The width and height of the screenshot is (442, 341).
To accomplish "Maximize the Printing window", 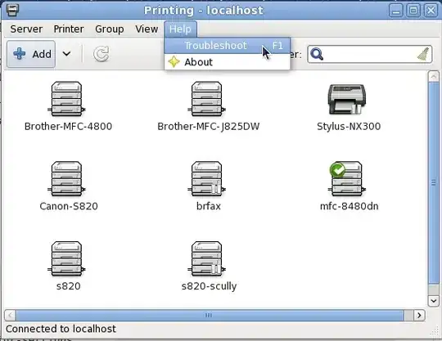I will coord(413,11).
